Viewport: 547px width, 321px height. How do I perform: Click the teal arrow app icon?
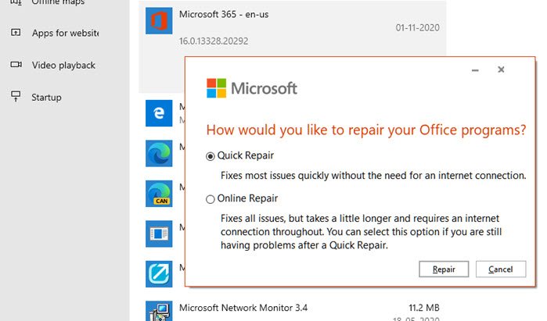point(159,274)
